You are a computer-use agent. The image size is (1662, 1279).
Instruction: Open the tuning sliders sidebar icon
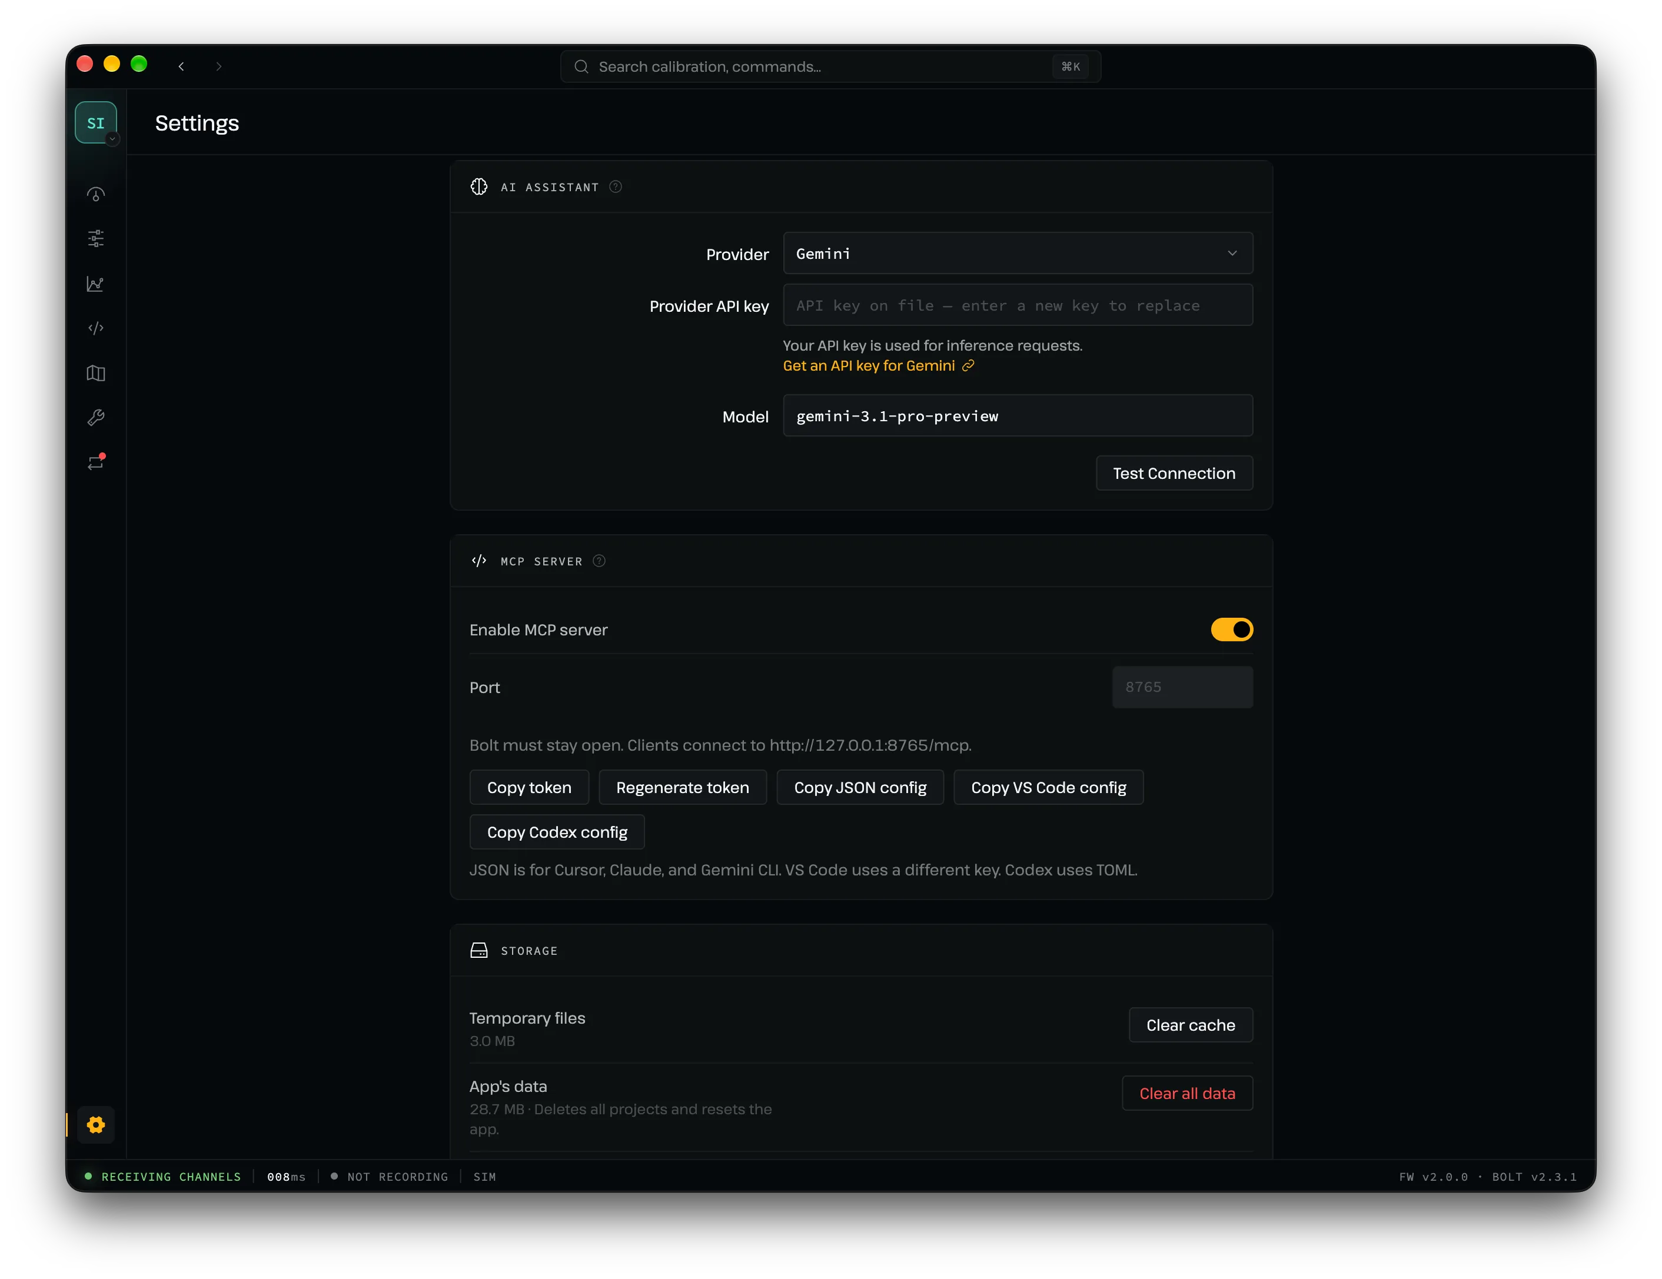pyautogui.click(x=96, y=239)
